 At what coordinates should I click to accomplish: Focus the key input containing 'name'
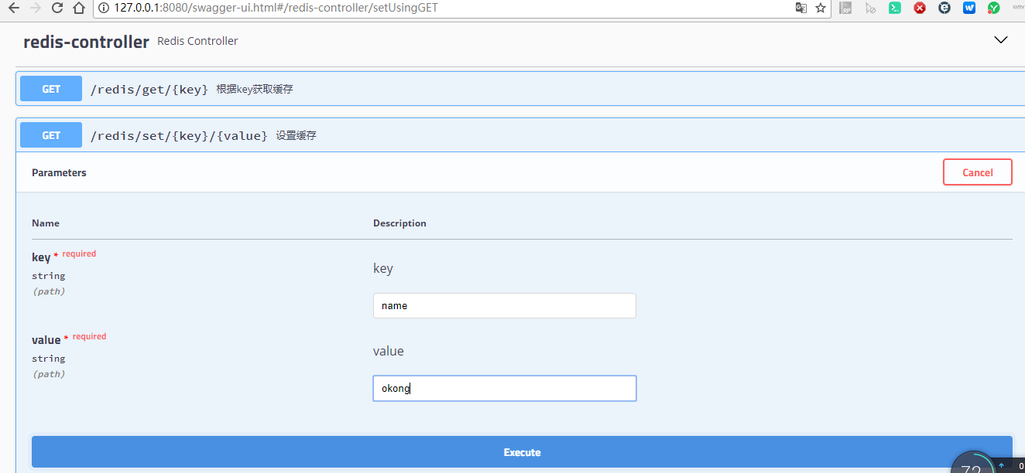(505, 305)
